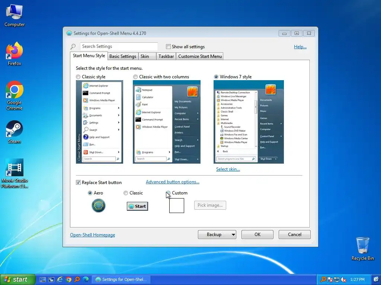The width and height of the screenshot is (381, 285).
Task: Click the OK button
Action: (257, 235)
